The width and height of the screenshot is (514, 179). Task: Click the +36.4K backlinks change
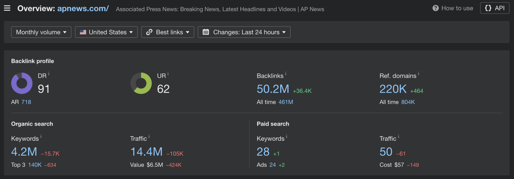click(x=302, y=91)
